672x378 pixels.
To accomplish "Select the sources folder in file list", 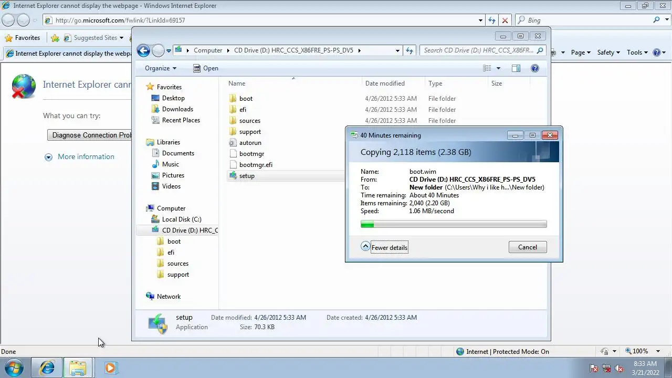I will tap(250, 121).
